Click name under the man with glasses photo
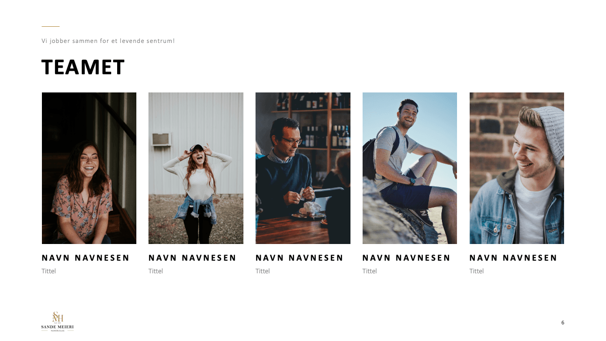 click(299, 258)
